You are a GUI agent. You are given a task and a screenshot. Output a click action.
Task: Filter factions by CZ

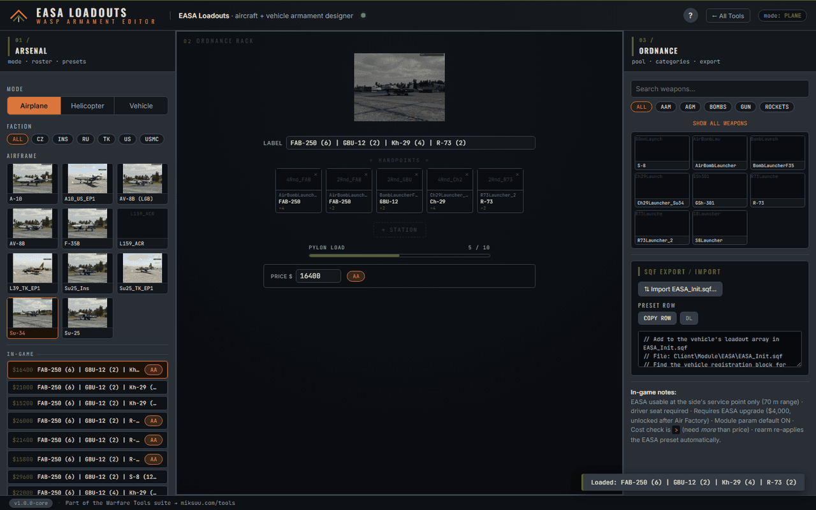40,139
